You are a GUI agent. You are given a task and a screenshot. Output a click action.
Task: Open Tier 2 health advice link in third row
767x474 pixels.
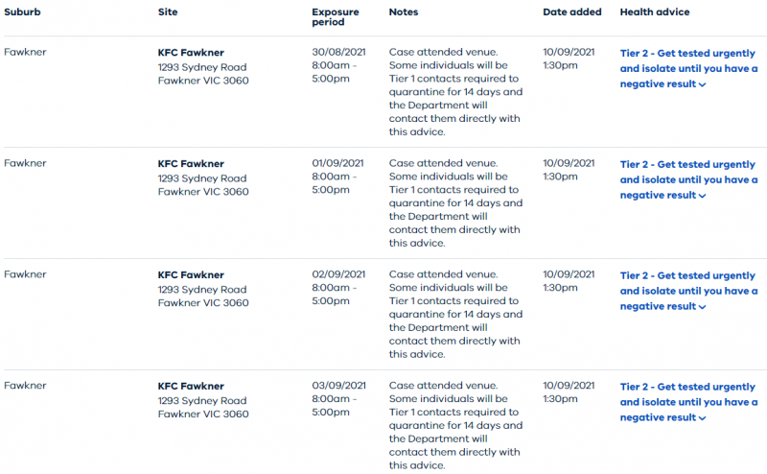click(x=688, y=291)
